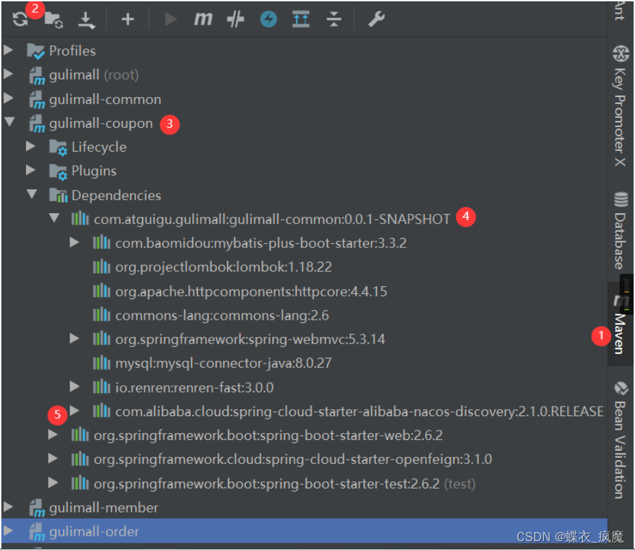Click the Run Maven Build play icon

[x=170, y=19]
